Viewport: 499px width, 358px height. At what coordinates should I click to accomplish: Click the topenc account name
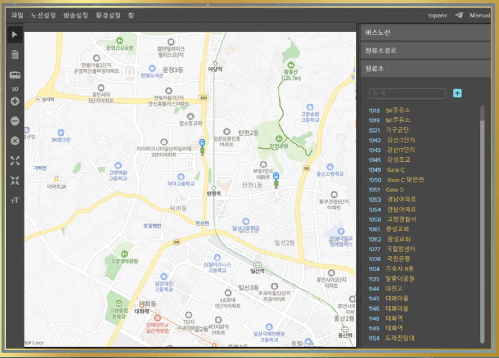[x=437, y=15]
